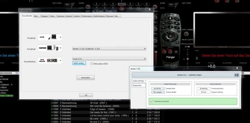250x123 pixels.
Task: Open the Codecs tab
Action: [x=77, y=16]
